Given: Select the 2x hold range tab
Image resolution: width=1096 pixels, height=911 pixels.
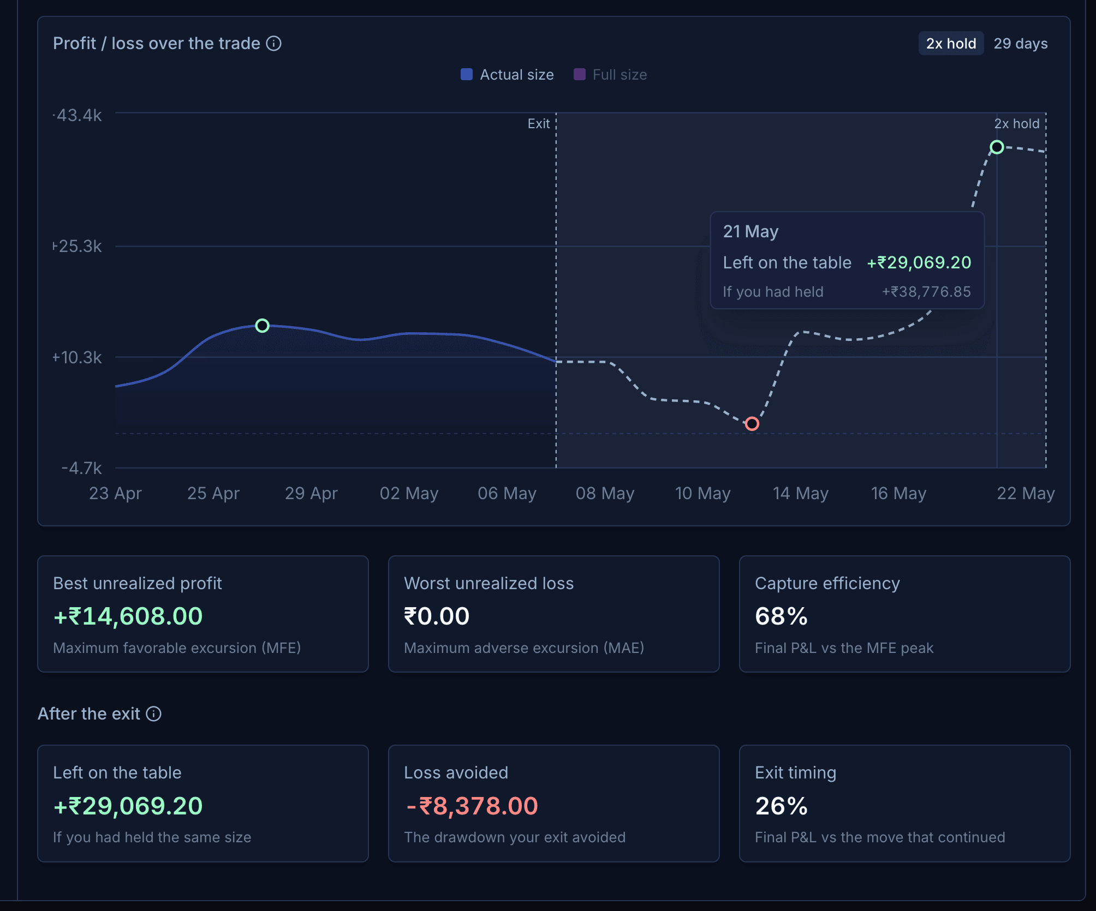Looking at the screenshot, I should pos(951,44).
